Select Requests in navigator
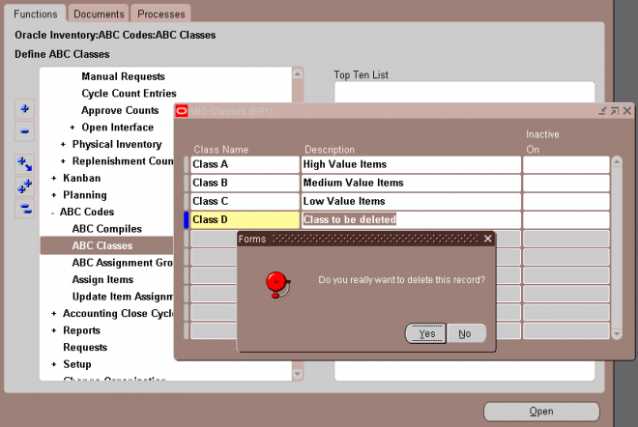The height and width of the screenshot is (427, 638). click(85, 347)
